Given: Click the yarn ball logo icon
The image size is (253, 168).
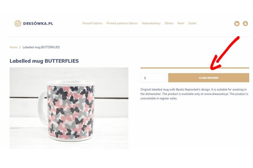Looking at the screenshot, I should pyautogui.click(x=18, y=24).
